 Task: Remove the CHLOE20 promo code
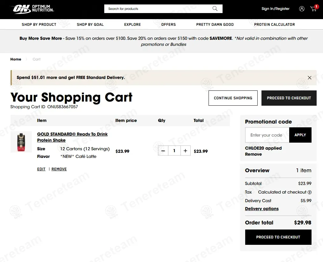click(x=253, y=154)
